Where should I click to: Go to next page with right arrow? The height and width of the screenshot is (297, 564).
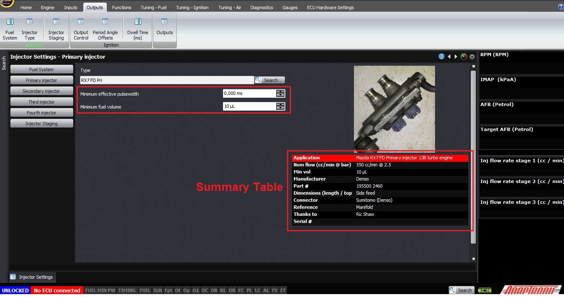coord(456,57)
